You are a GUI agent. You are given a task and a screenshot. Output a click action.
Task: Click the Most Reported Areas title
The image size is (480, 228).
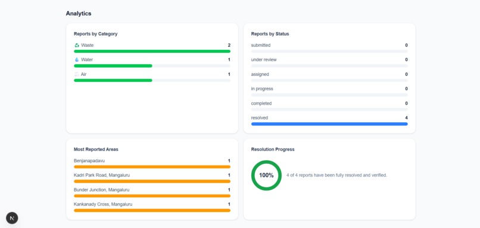(x=96, y=149)
